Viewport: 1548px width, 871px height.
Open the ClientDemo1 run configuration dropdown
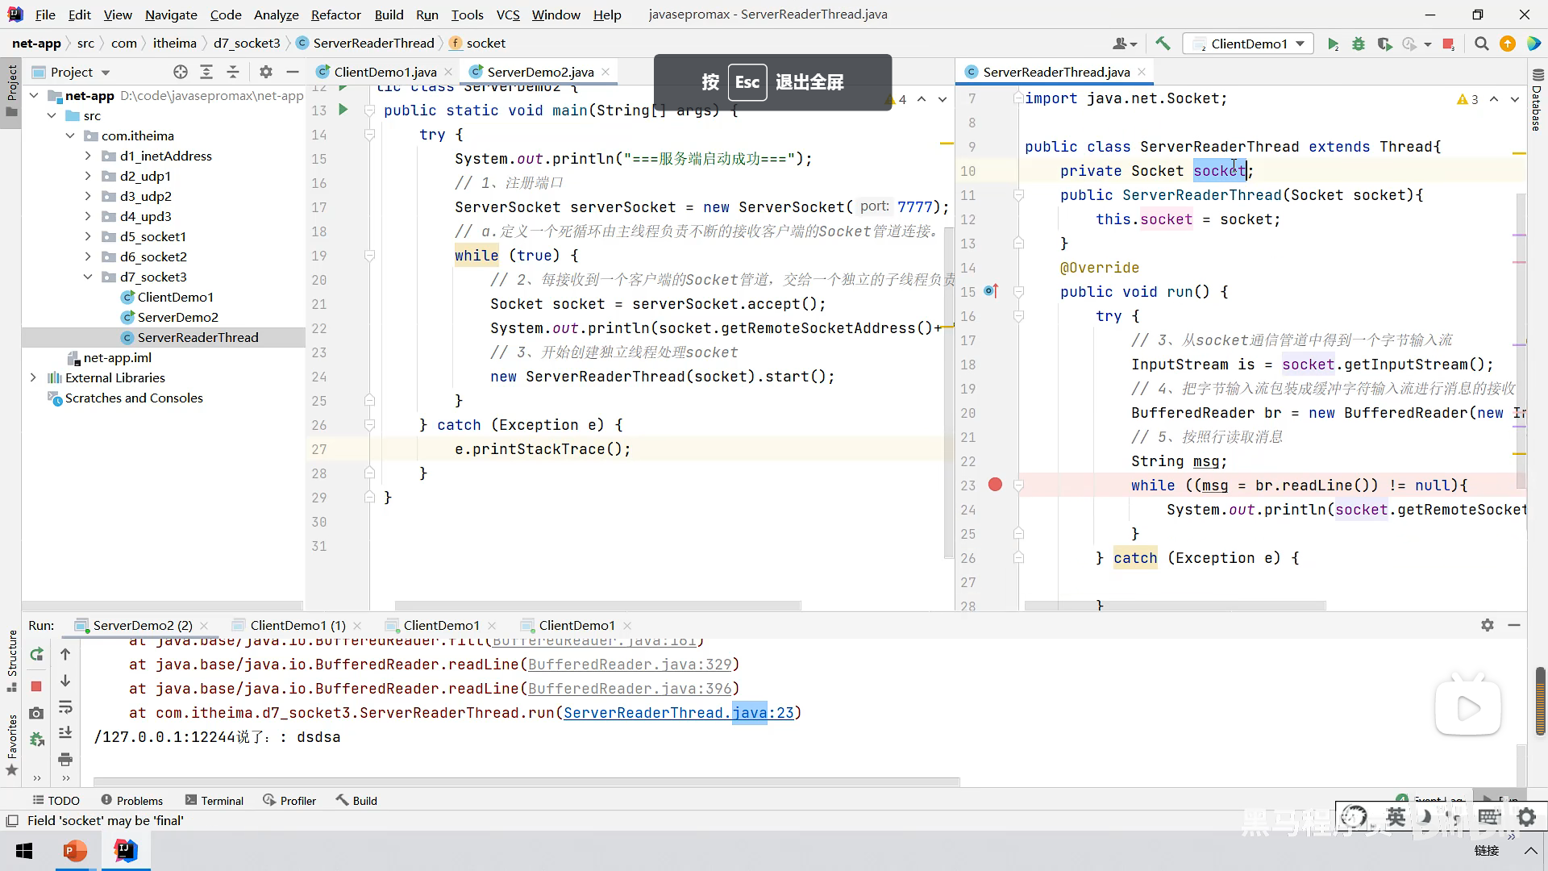pos(1248,44)
